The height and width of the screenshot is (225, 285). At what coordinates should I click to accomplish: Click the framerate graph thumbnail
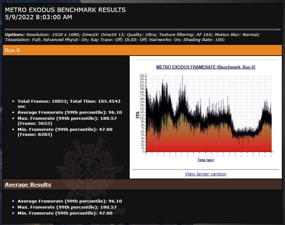coord(206,114)
